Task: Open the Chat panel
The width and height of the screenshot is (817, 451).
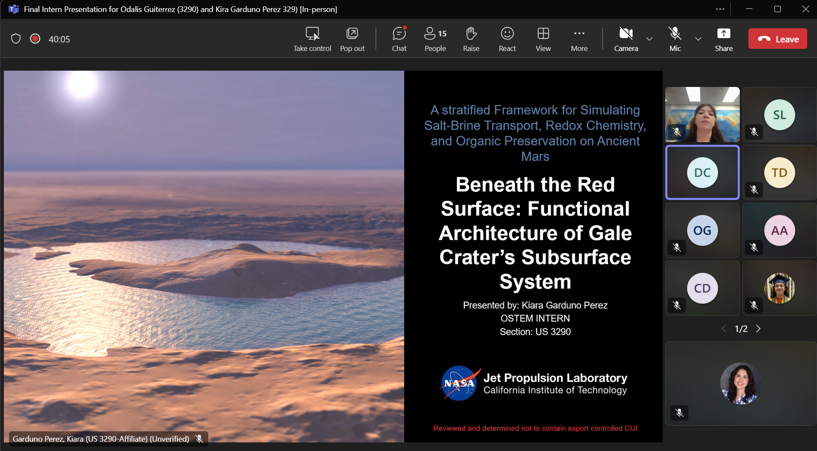Action: click(x=399, y=39)
